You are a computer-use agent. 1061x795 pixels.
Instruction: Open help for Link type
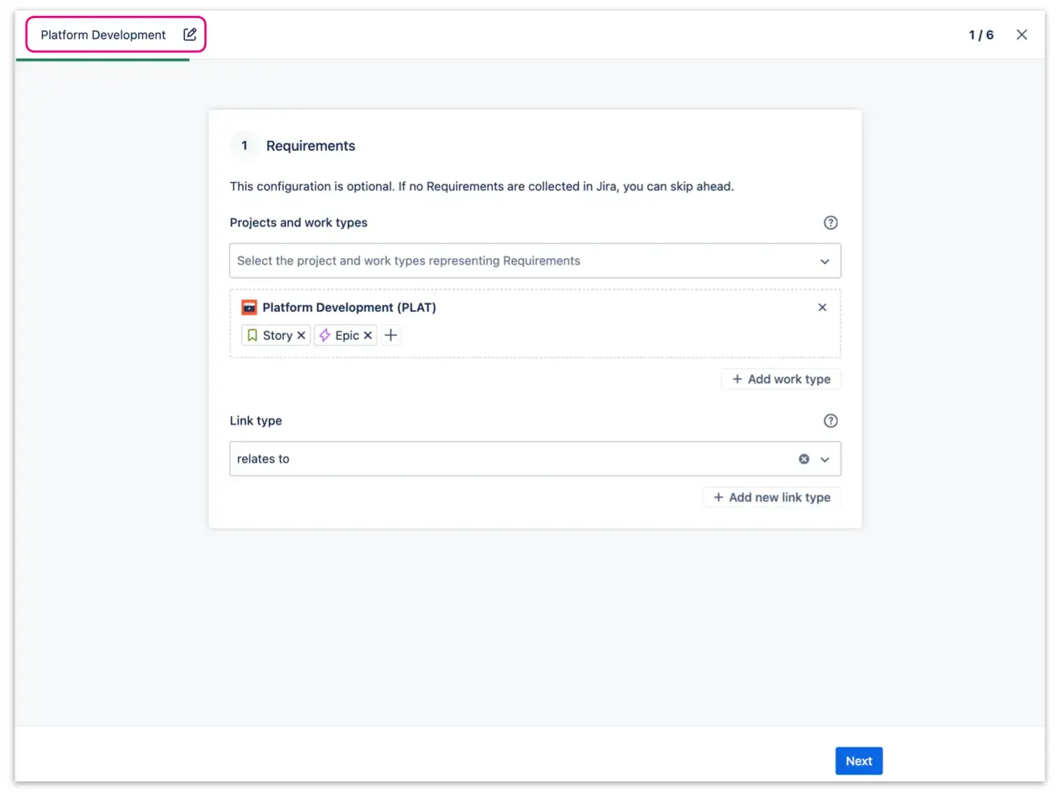830,420
